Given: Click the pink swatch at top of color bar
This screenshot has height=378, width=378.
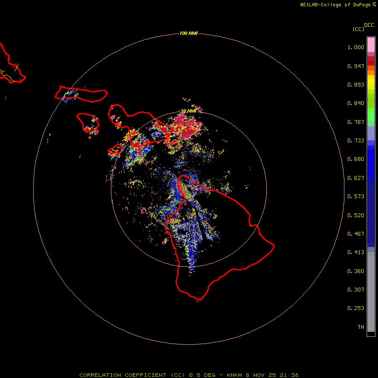Looking at the screenshot, I should [x=371, y=45].
